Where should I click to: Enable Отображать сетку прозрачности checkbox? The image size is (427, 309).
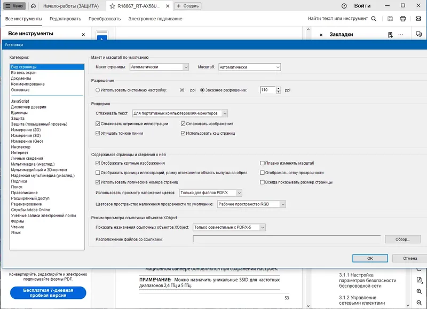(x=262, y=173)
